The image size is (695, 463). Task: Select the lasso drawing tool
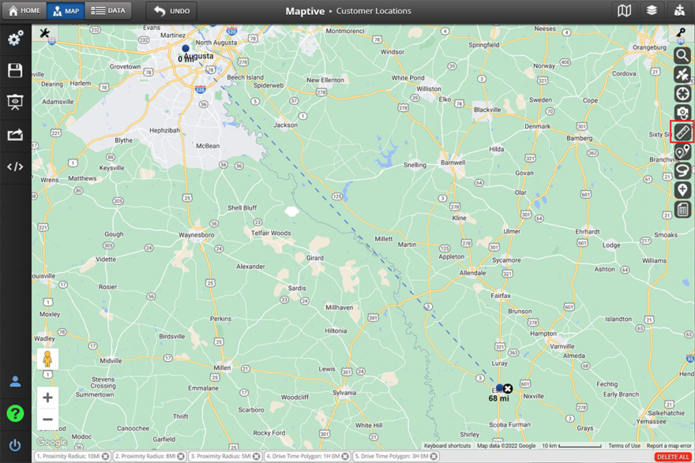682,170
